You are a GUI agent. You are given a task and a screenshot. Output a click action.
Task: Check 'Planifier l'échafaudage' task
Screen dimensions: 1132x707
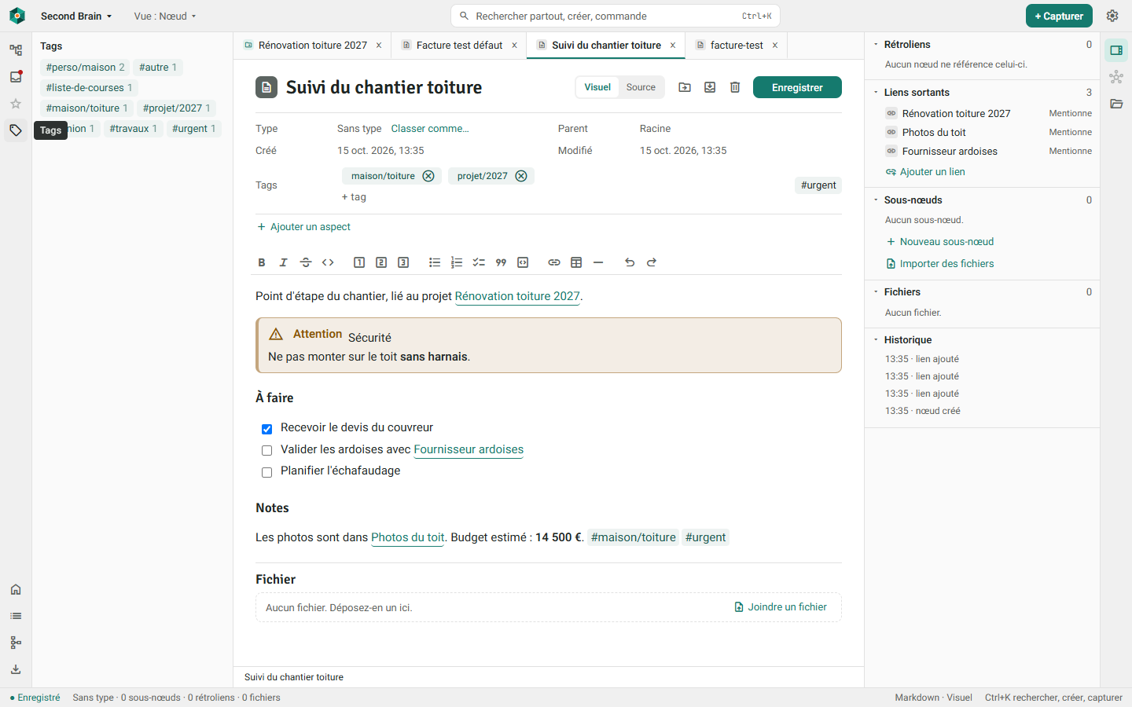click(266, 472)
